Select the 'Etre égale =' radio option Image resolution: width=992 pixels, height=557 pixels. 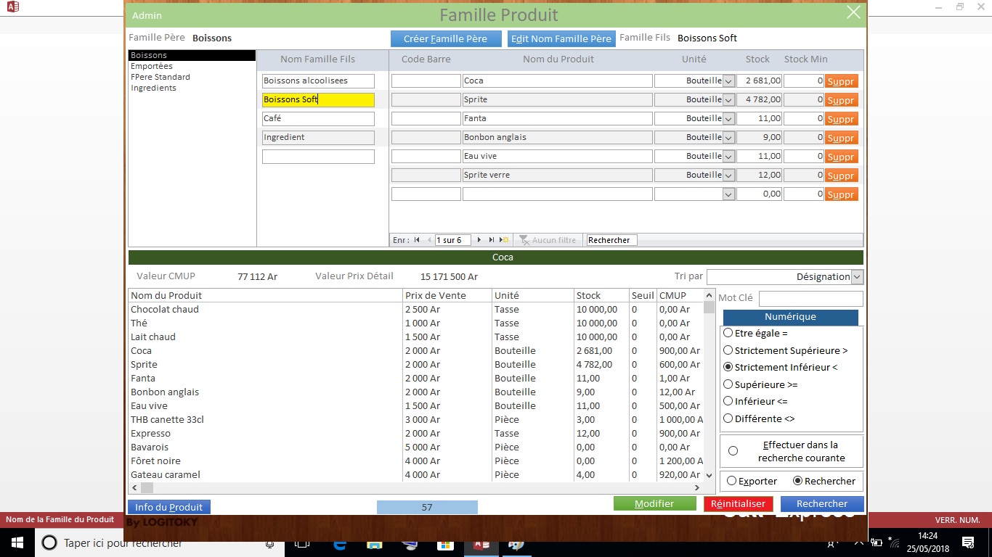728,333
